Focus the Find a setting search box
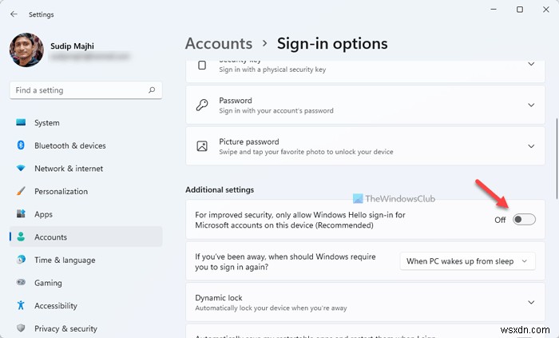 click(x=86, y=90)
